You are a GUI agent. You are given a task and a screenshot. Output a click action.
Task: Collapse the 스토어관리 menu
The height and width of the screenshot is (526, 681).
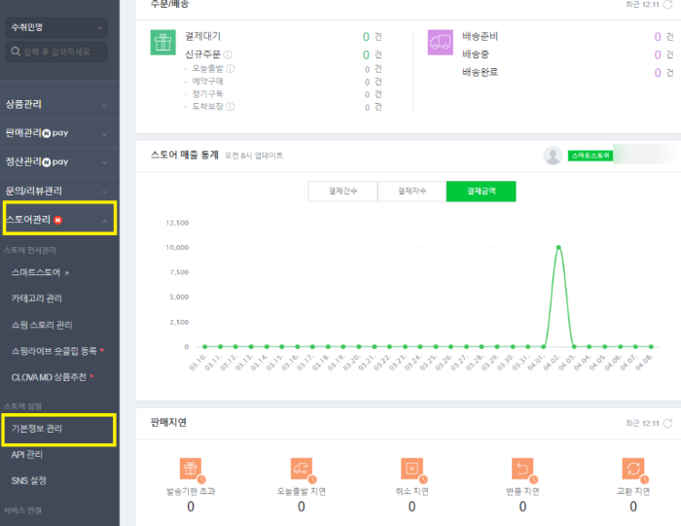(x=60, y=220)
